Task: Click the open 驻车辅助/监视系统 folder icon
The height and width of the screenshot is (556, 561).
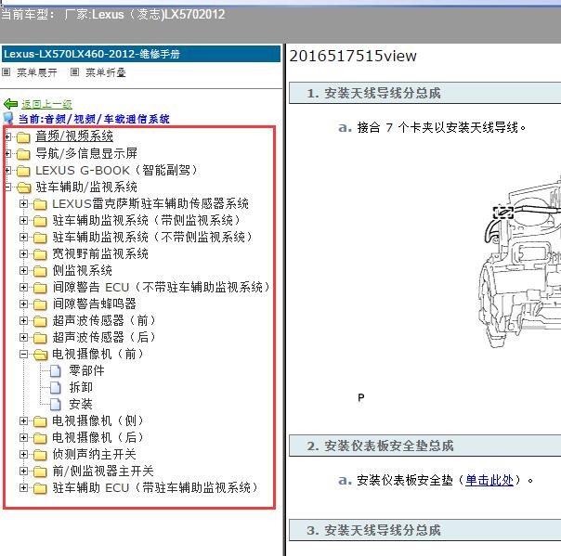Action: 24,187
